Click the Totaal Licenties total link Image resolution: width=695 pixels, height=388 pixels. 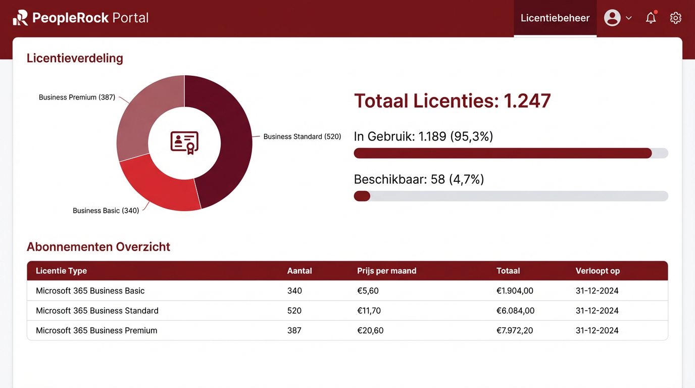click(x=452, y=101)
